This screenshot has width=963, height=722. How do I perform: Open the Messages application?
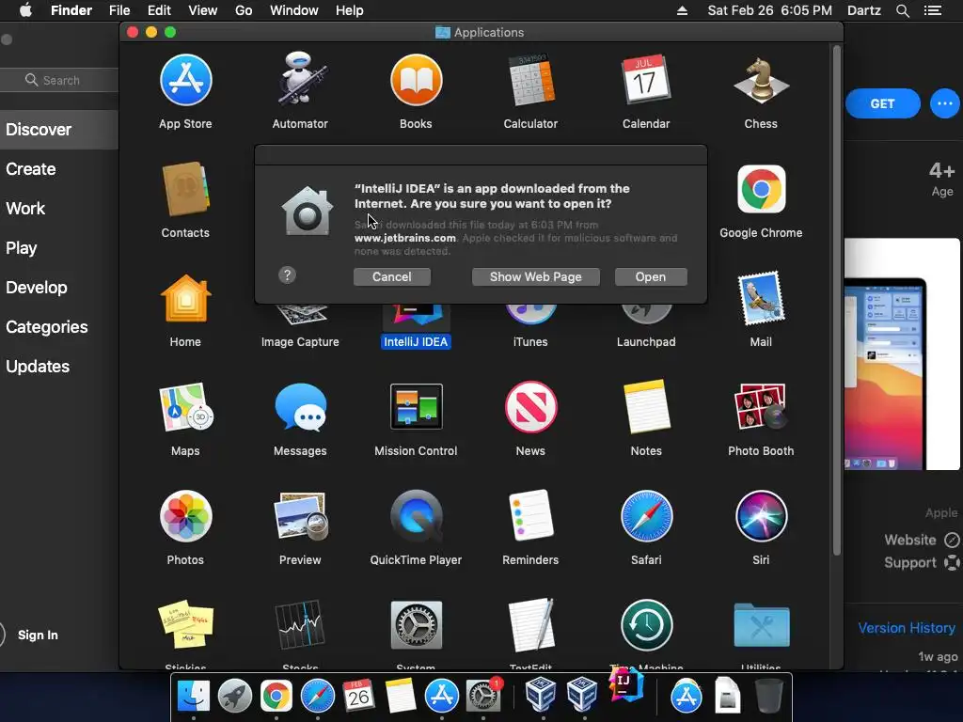pos(300,407)
